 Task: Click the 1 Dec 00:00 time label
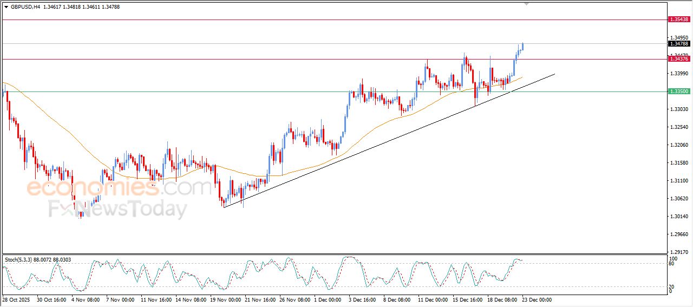click(x=328, y=299)
